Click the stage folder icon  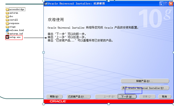point(7,27)
